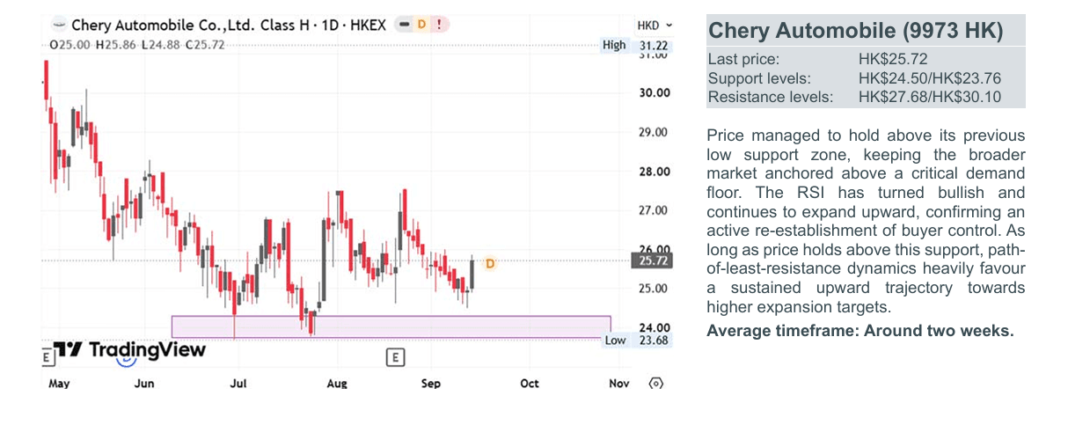Click the 25.00 price axis label
The image size is (1068, 447).
coord(654,288)
